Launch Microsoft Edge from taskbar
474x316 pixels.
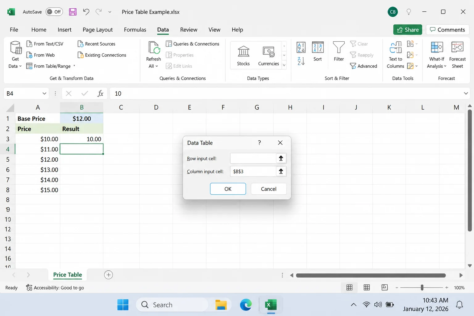(x=246, y=305)
